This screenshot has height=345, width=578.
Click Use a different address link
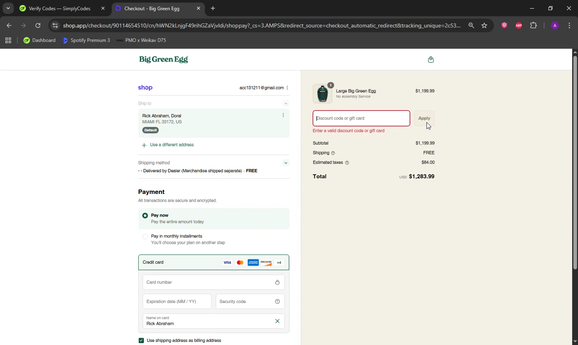pos(172,145)
